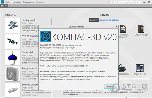Create a Текстовый документ
152x98 pixels.
[x=123, y=31]
